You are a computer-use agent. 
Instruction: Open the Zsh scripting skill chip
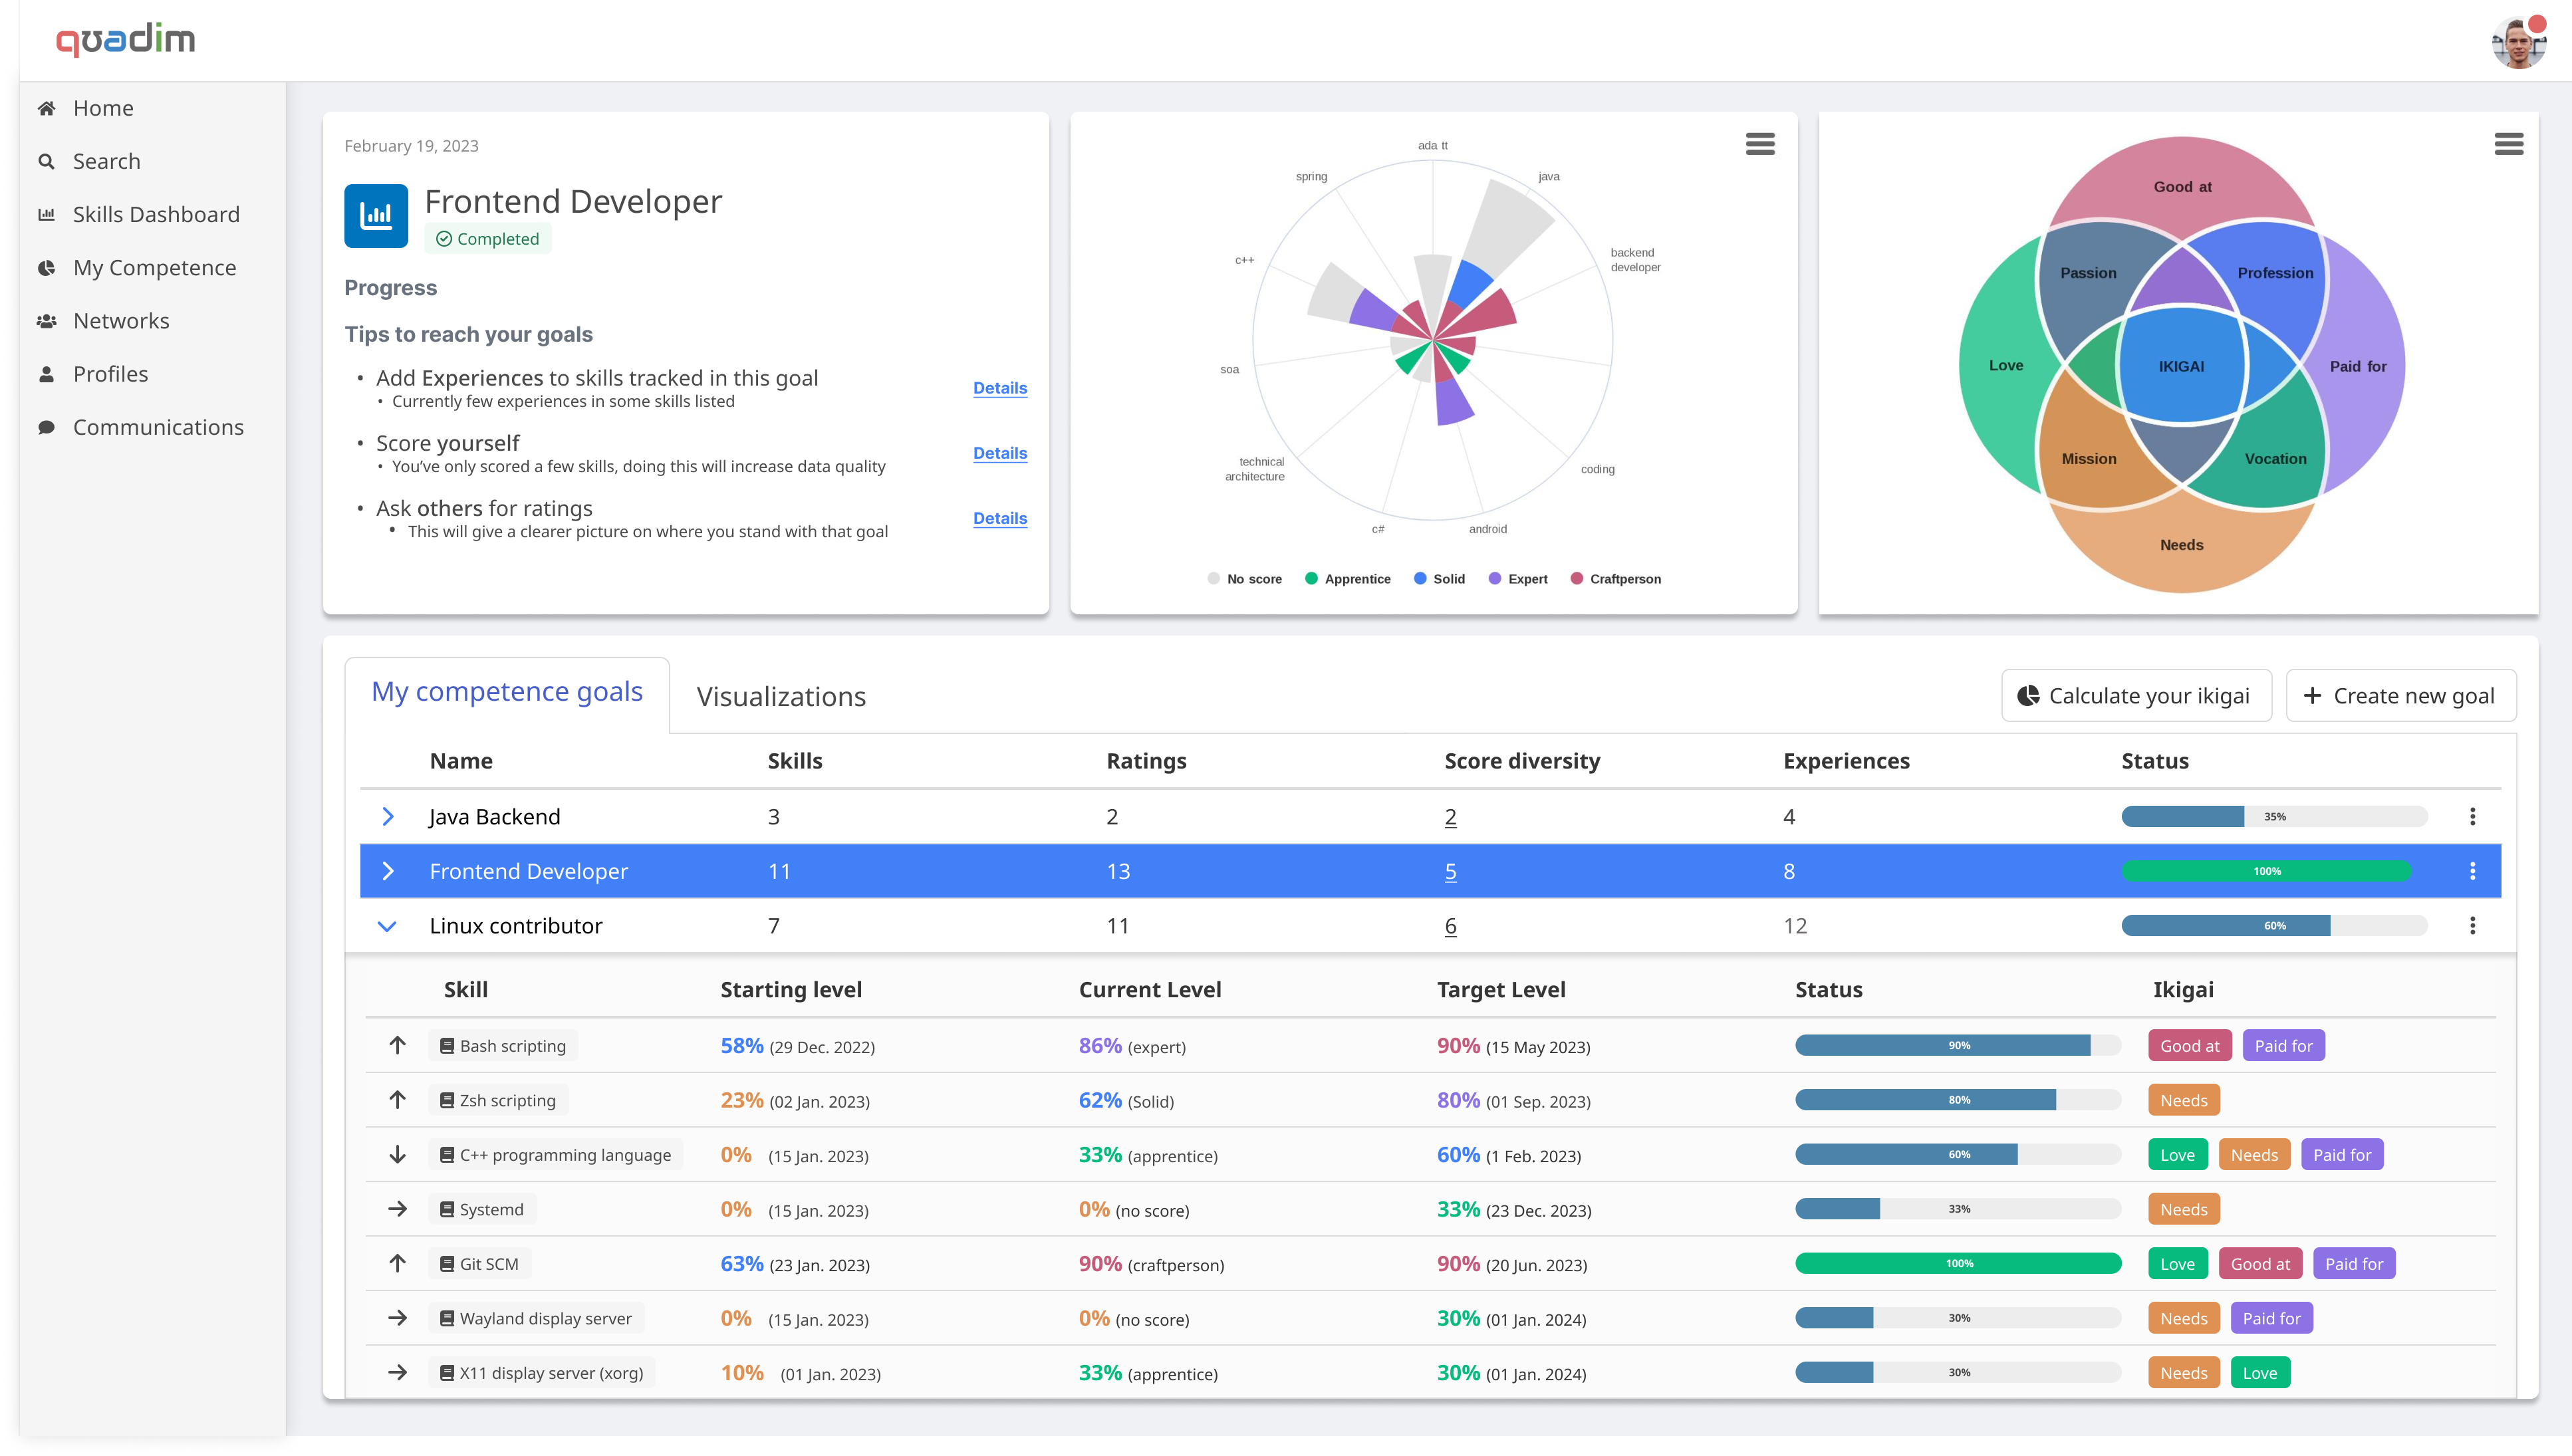(498, 1100)
